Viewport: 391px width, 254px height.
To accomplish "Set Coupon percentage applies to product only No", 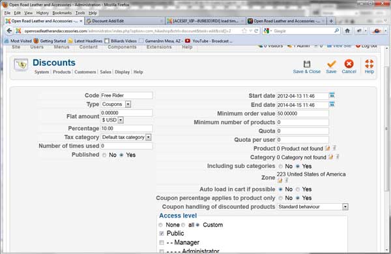I will pos(280,198).
